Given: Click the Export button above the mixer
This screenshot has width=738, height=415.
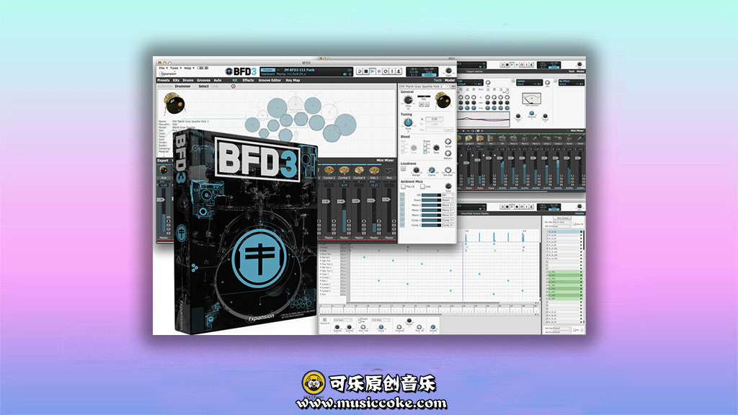Looking at the screenshot, I should (162, 161).
